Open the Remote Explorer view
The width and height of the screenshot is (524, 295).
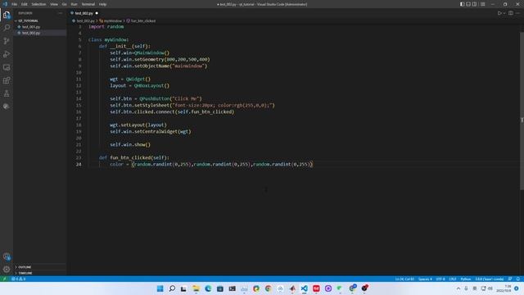click(x=7, y=67)
